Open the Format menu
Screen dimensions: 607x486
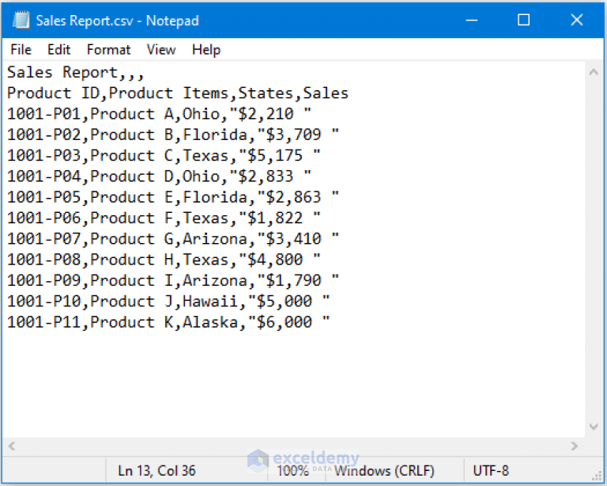pos(109,50)
